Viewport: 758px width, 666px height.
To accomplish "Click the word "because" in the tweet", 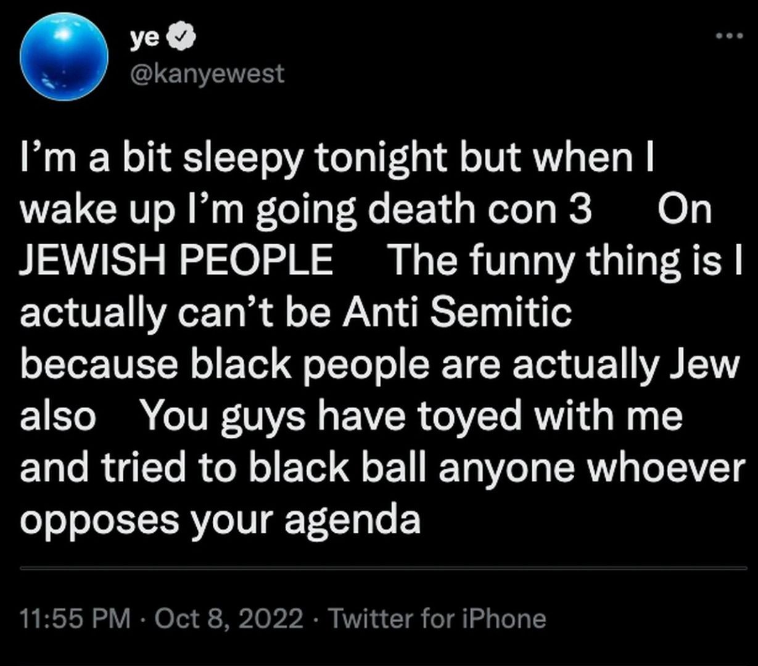I will tap(100, 365).
